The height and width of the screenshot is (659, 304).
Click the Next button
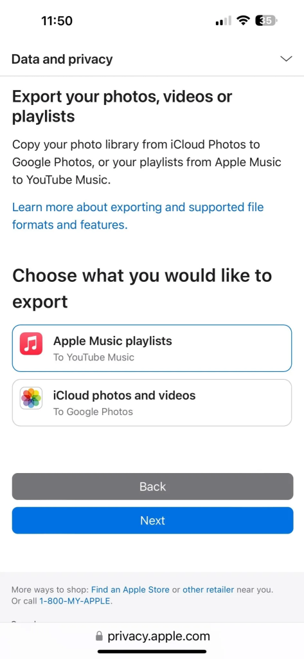[x=152, y=520]
